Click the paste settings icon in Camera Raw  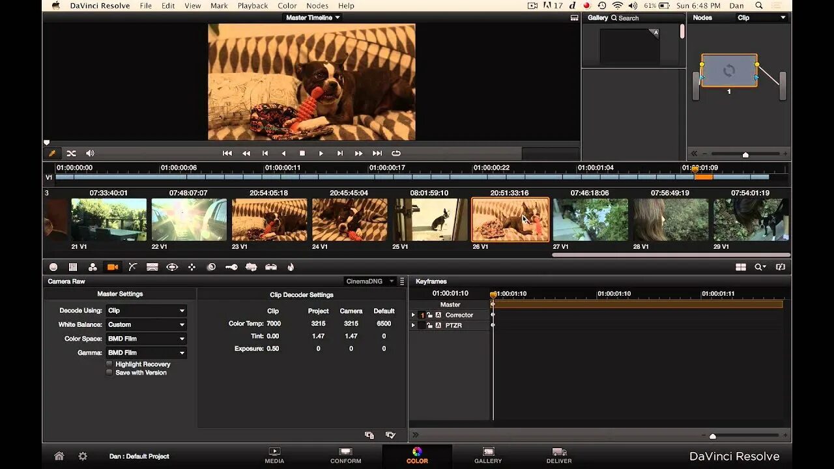pos(390,434)
